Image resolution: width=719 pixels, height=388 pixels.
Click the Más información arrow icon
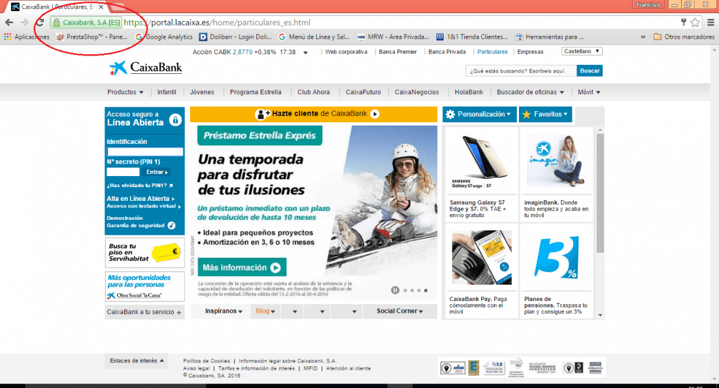pos(275,268)
